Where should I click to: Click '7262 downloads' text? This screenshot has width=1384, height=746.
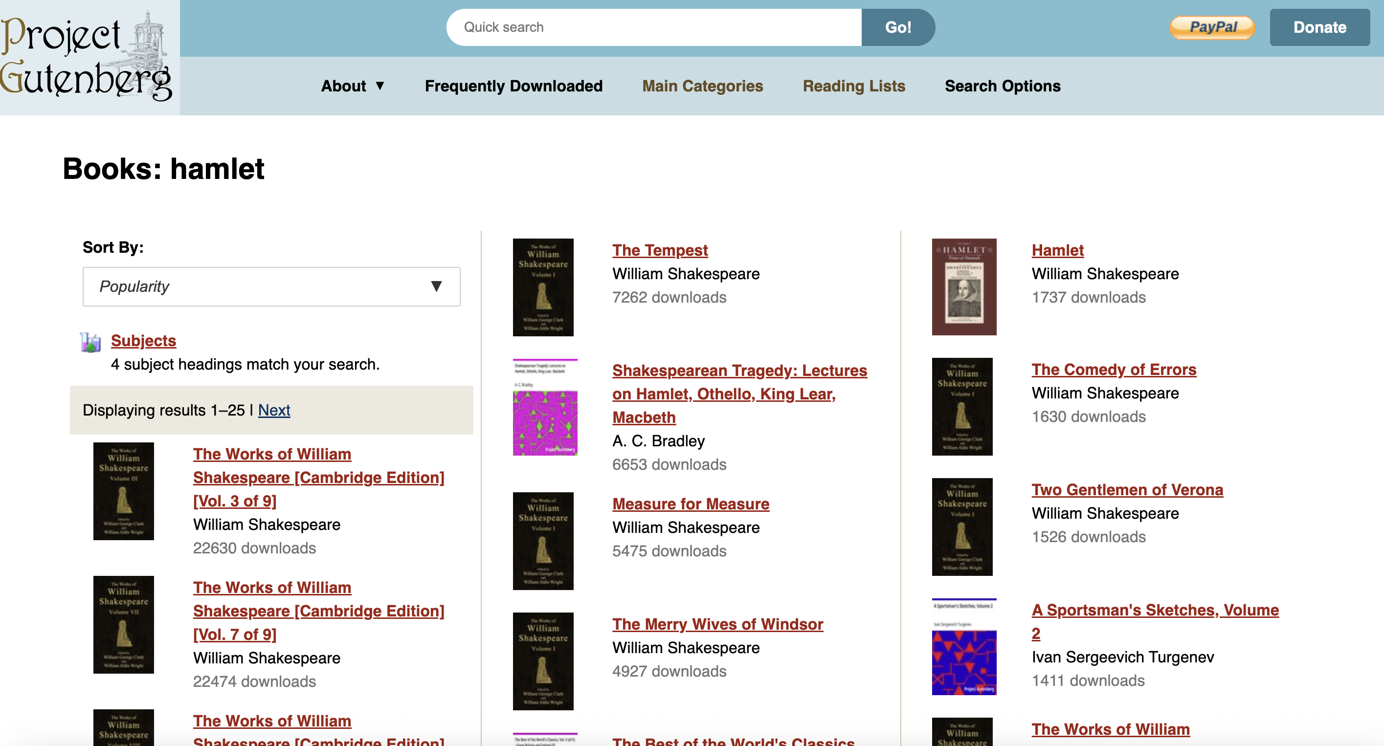[x=669, y=298]
